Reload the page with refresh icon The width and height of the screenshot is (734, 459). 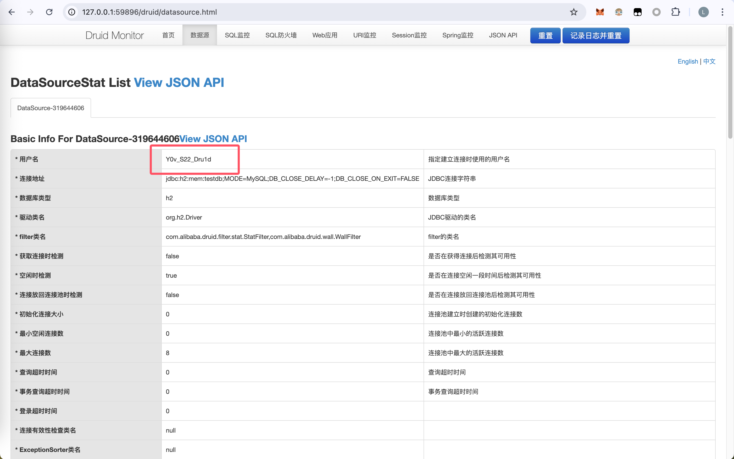pos(49,12)
